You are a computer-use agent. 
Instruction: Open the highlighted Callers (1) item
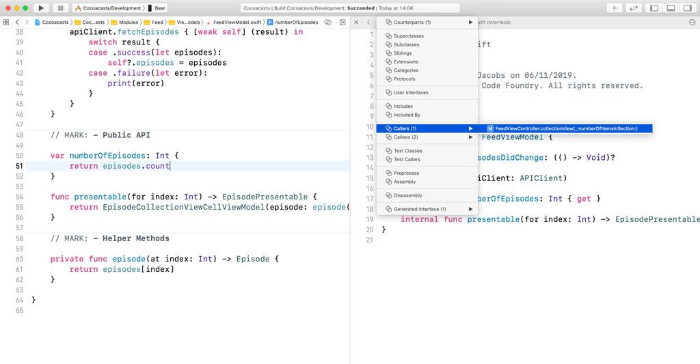point(427,128)
